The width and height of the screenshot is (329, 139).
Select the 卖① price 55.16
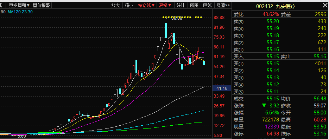273,49
